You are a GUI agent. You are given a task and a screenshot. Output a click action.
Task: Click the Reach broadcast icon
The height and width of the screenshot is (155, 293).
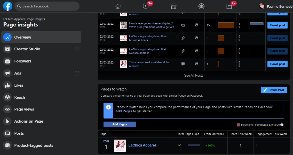point(7,97)
